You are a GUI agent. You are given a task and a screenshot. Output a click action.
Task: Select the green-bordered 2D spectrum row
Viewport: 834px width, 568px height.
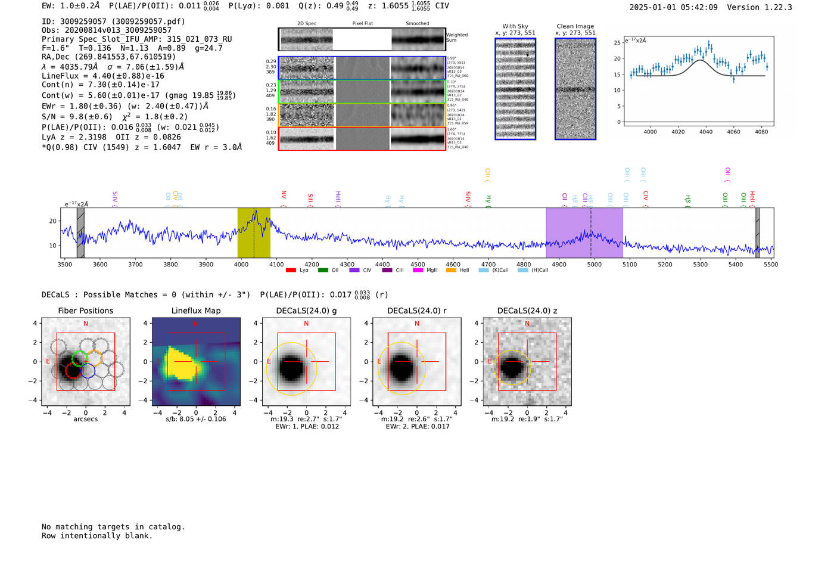click(x=362, y=91)
